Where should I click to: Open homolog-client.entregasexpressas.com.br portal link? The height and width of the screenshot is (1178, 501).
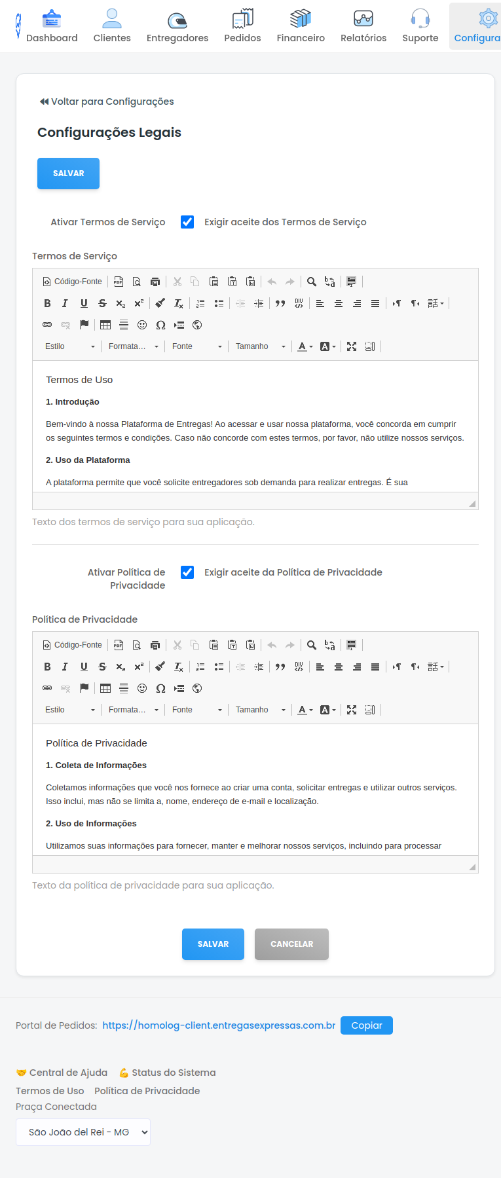click(219, 1025)
